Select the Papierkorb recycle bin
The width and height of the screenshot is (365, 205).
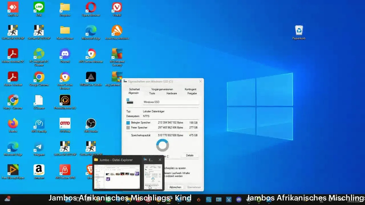(299, 32)
